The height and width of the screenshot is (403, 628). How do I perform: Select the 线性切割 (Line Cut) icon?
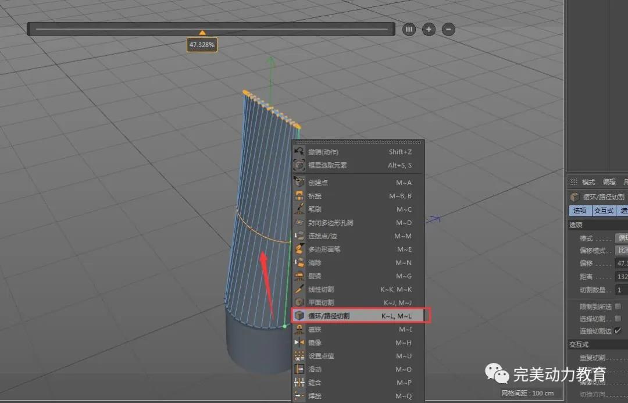click(299, 289)
